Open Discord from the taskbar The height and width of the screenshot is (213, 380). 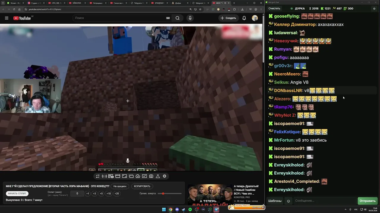click(x=177, y=209)
